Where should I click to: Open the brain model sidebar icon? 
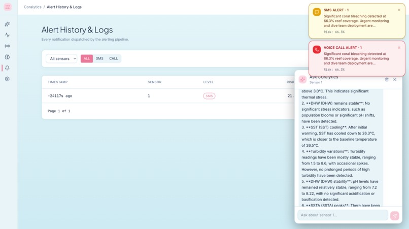[7, 57]
